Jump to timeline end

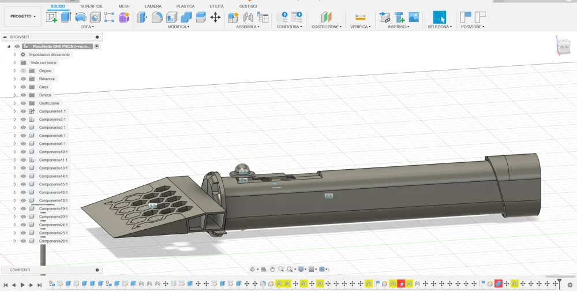(x=39, y=285)
